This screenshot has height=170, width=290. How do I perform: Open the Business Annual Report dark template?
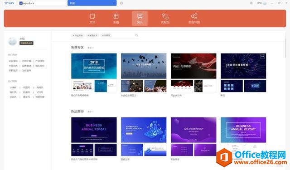point(94,130)
